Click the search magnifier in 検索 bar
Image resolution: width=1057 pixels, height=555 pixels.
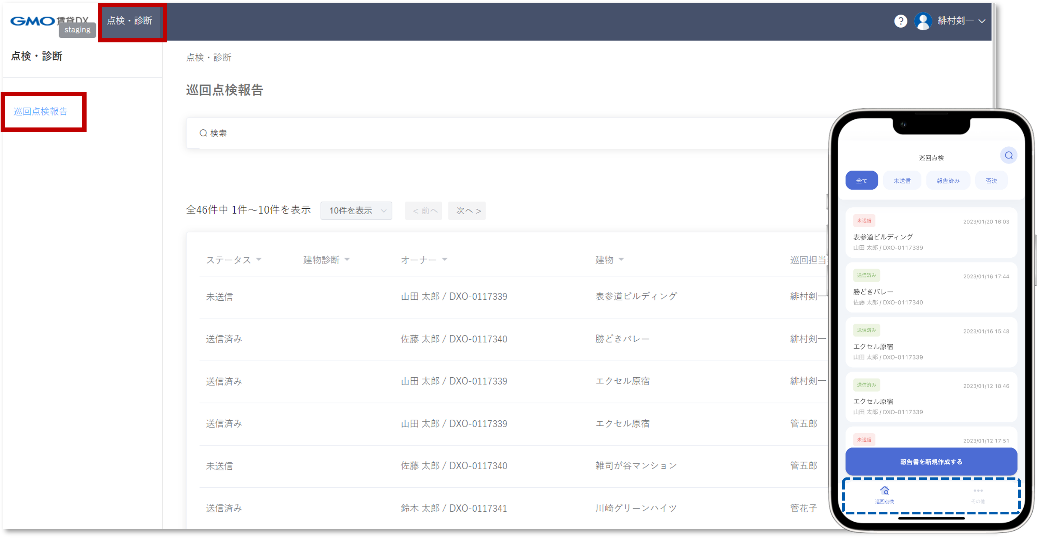tap(203, 133)
